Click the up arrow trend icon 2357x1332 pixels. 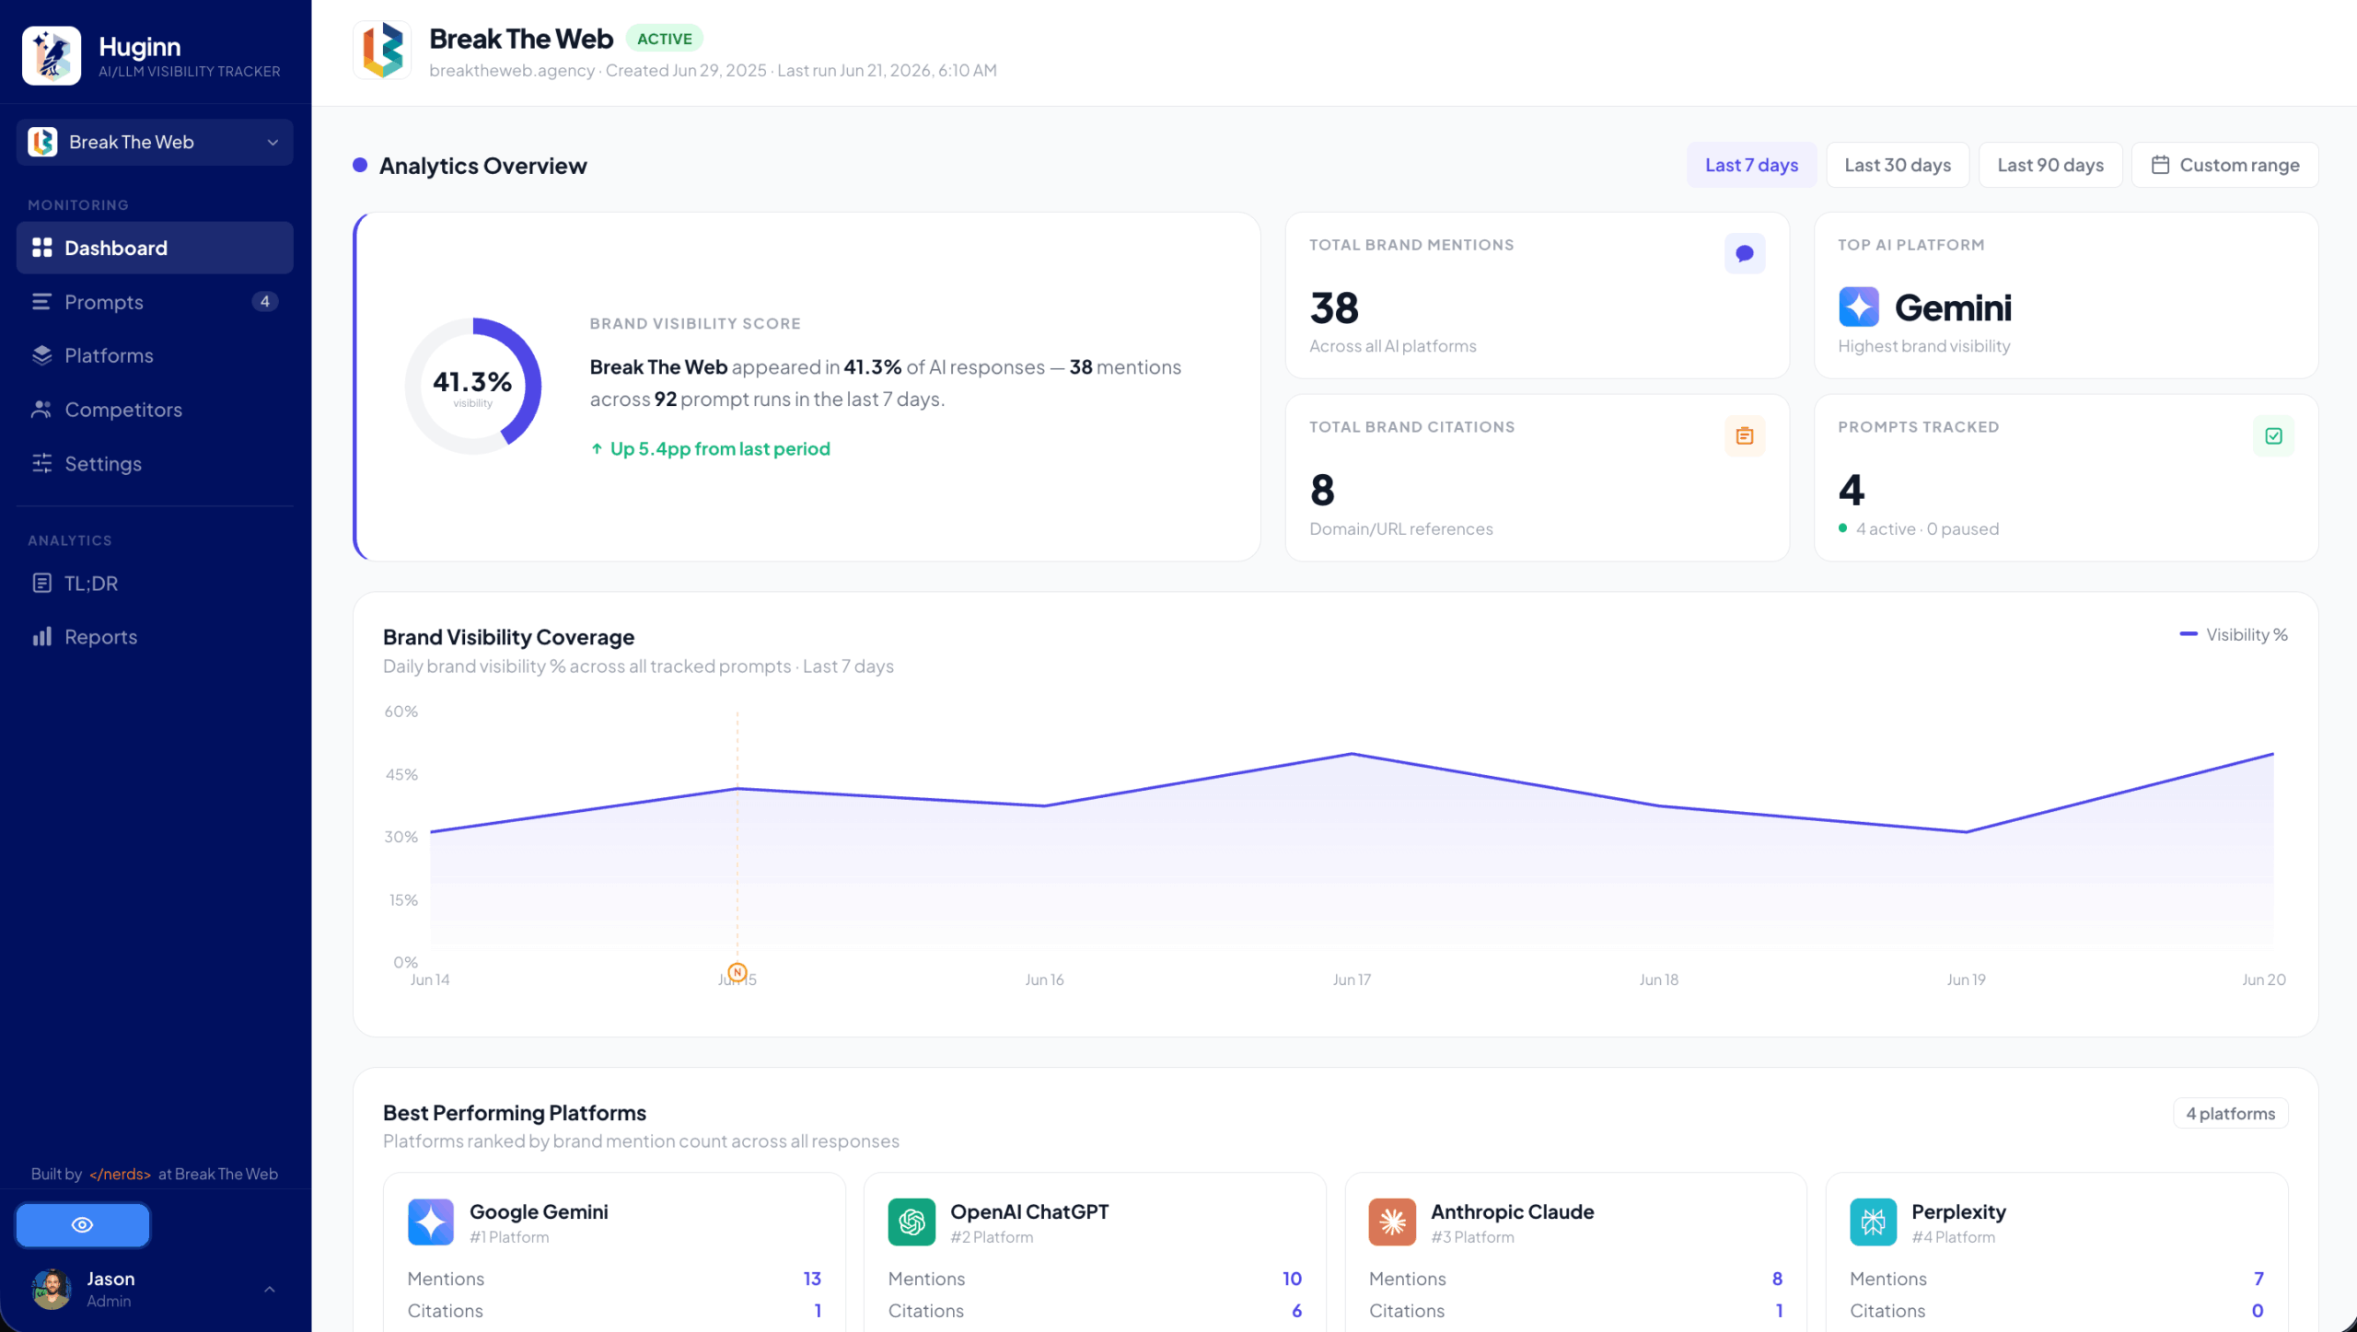point(597,448)
